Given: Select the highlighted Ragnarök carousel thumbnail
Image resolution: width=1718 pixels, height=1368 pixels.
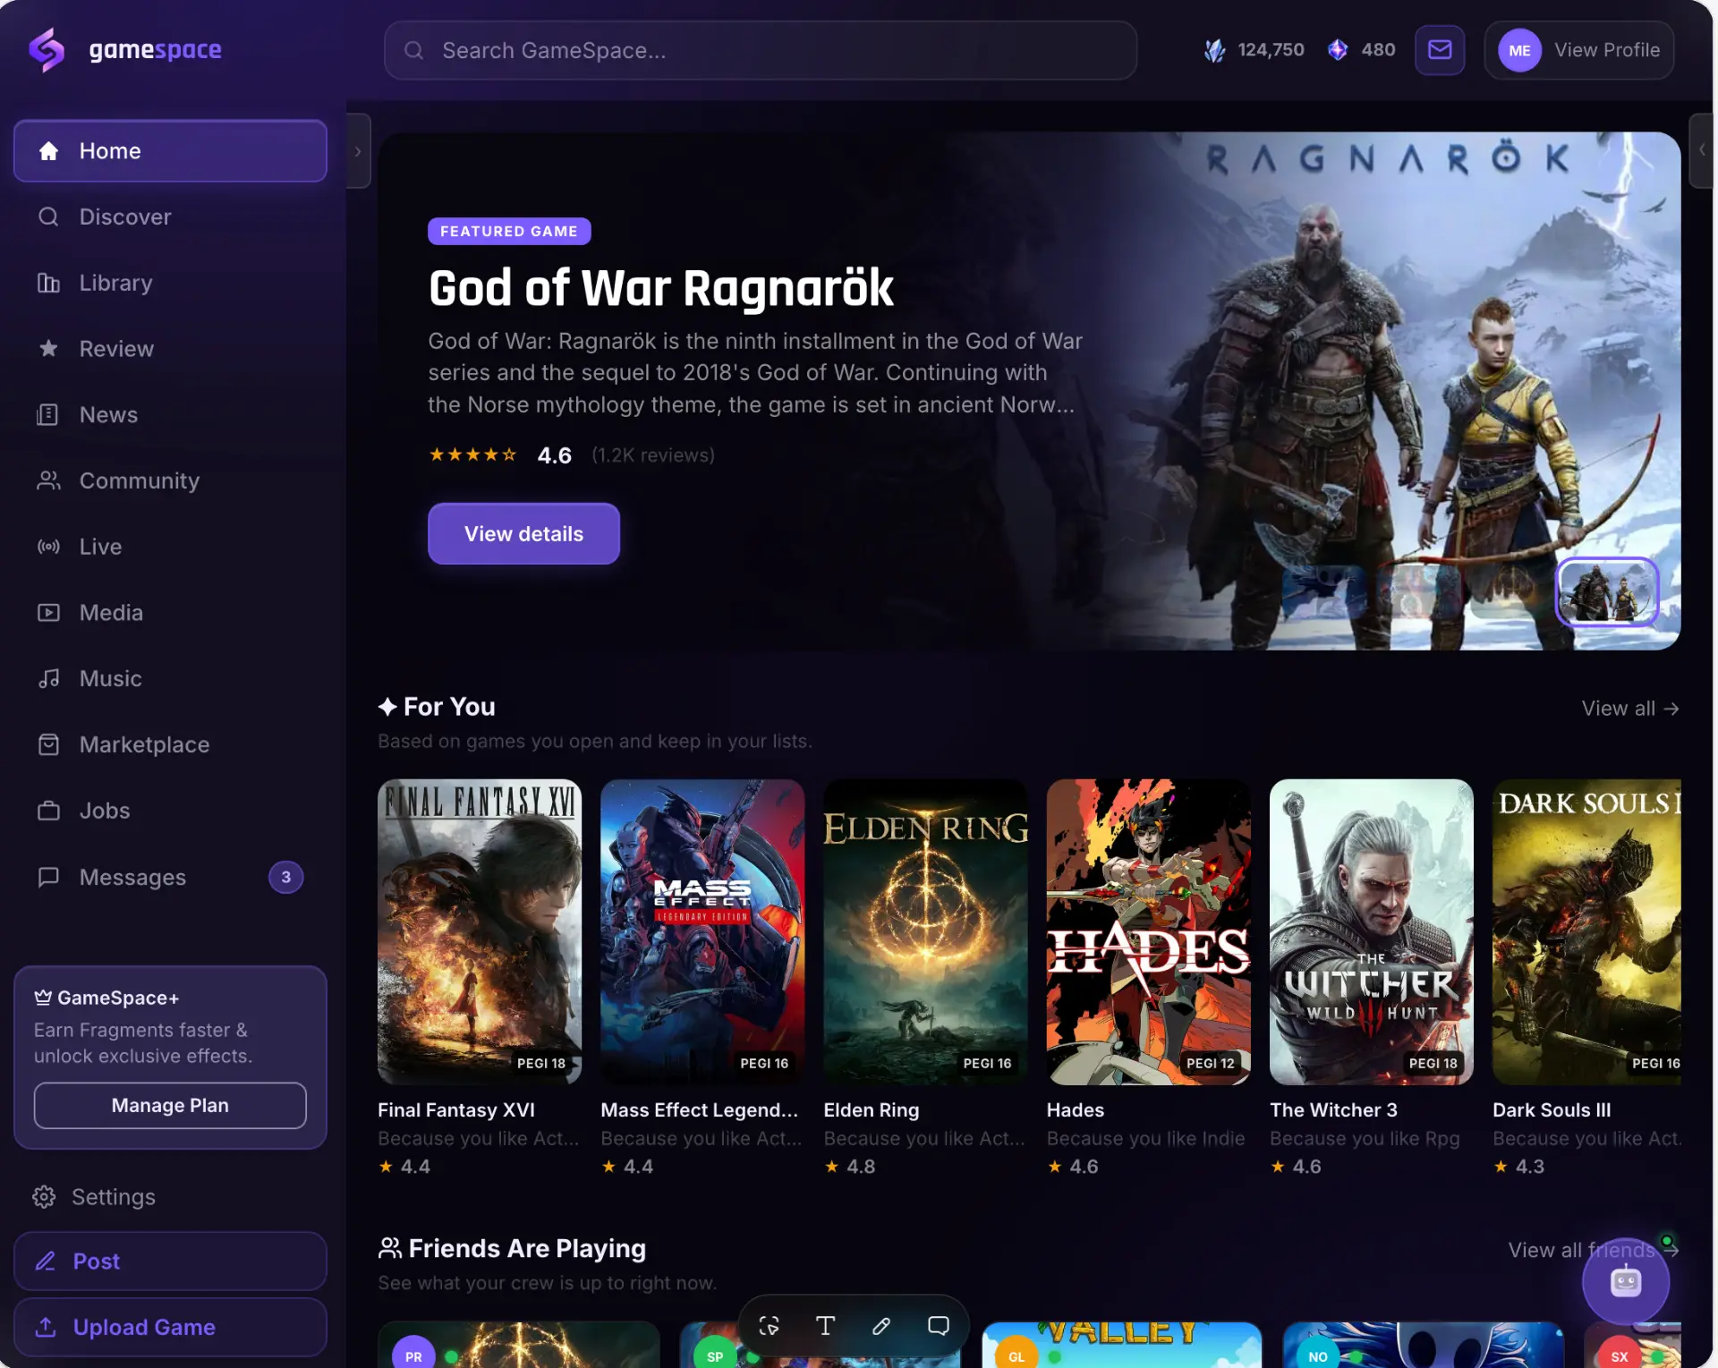Looking at the screenshot, I should (x=1607, y=591).
